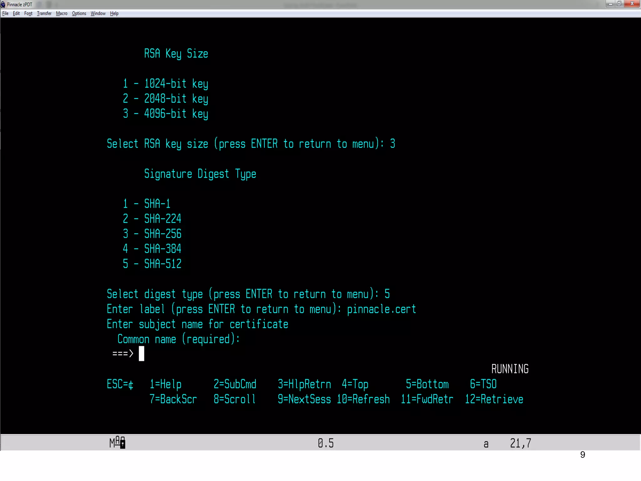Click the 'Signature Digest Type' heading
The height and width of the screenshot is (481, 641).
point(200,174)
